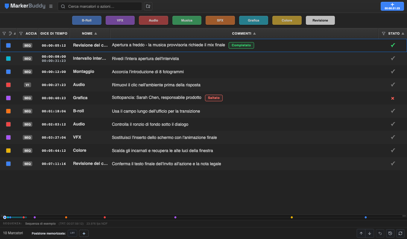
Task: Go to previous marker with up arrow
Action: click(361, 233)
